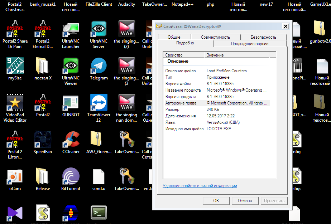Click the Microsoft® Windows® Operating value
Screen dimensions: 331x224
tap(236, 90)
